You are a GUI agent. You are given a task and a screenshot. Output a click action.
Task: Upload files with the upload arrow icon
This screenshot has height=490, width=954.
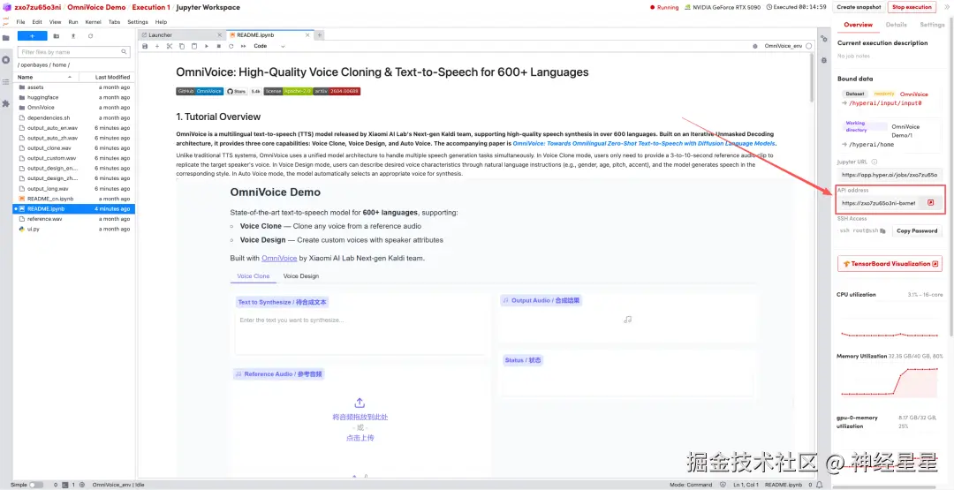73,36
